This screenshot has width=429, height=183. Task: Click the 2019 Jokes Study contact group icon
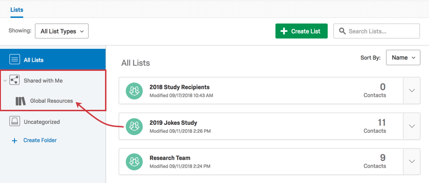click(134, 126)
